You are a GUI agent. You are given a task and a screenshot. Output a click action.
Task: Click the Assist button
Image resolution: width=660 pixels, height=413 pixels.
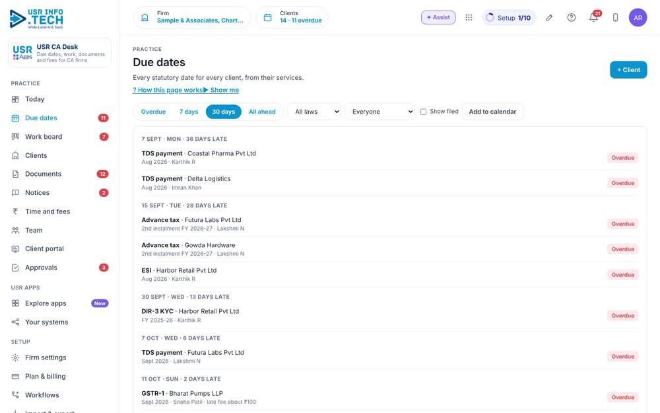pyautogui.click(x=438, y=17)
